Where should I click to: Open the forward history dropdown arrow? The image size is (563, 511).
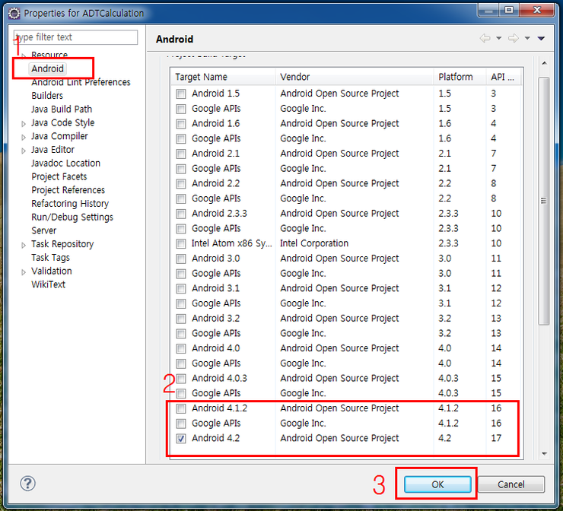tap(527, 38)
